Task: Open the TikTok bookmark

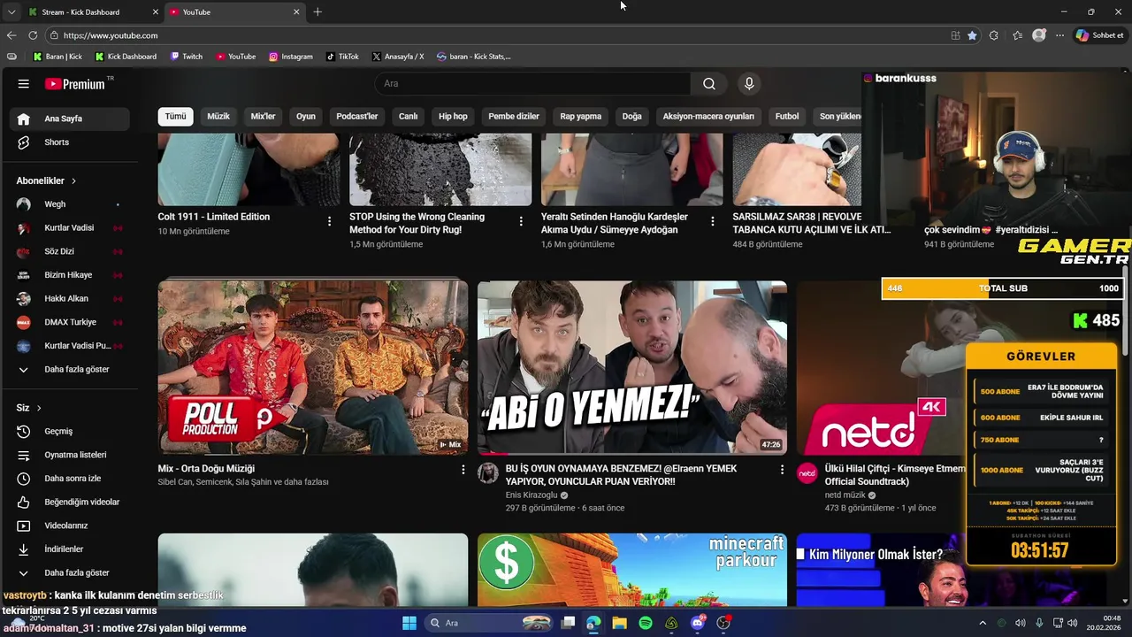Action: coord(342,57)
